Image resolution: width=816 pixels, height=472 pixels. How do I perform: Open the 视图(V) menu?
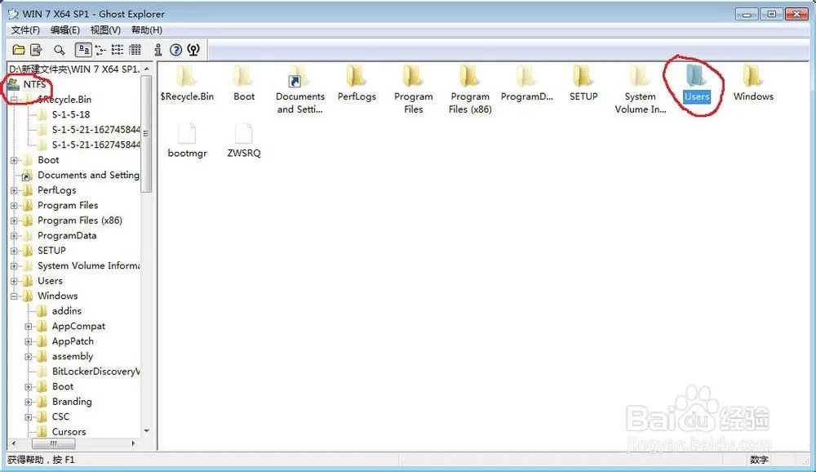(x=105, y=30)
